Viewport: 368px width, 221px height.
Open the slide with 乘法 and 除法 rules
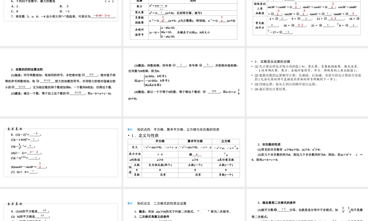pos(184,82)
